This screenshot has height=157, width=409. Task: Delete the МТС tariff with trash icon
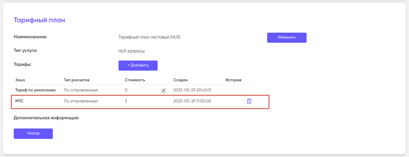click(x=249, y=101)
